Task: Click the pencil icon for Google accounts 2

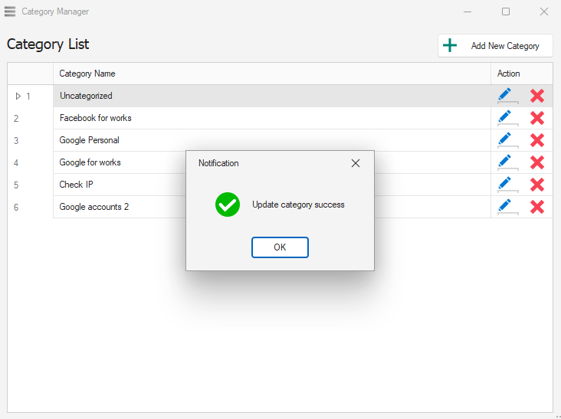Action: pos(504,206)
